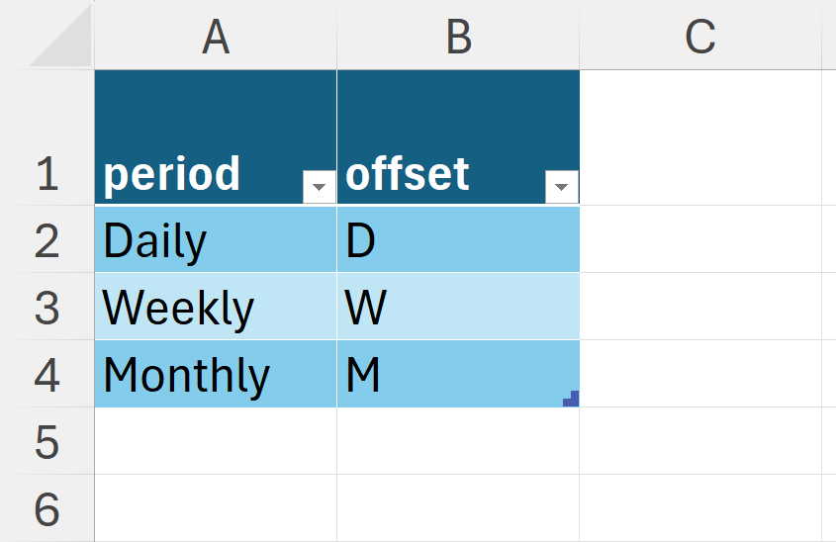Select row 6 header
The image size is (836, 542).
point(46,508)
